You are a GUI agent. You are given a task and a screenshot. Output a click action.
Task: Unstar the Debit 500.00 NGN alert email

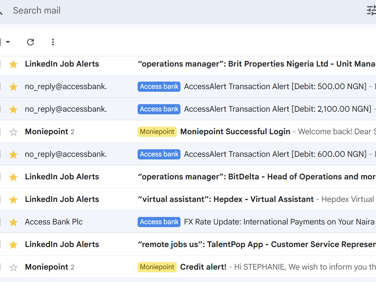pyautogui.click(x=14, y=87)
